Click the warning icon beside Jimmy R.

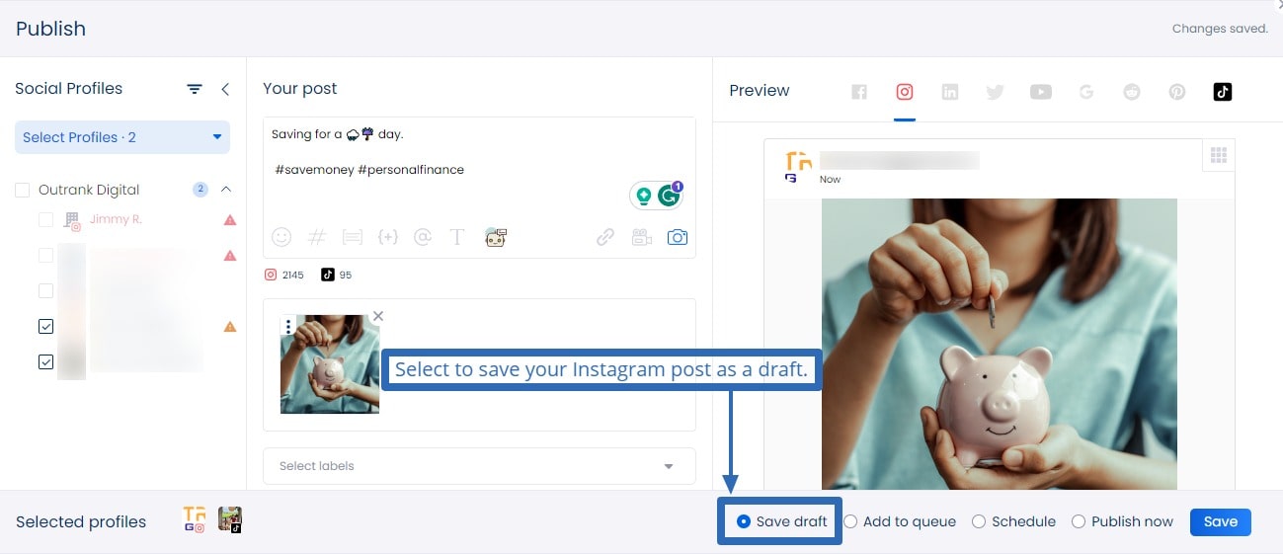tap(230, 220)
